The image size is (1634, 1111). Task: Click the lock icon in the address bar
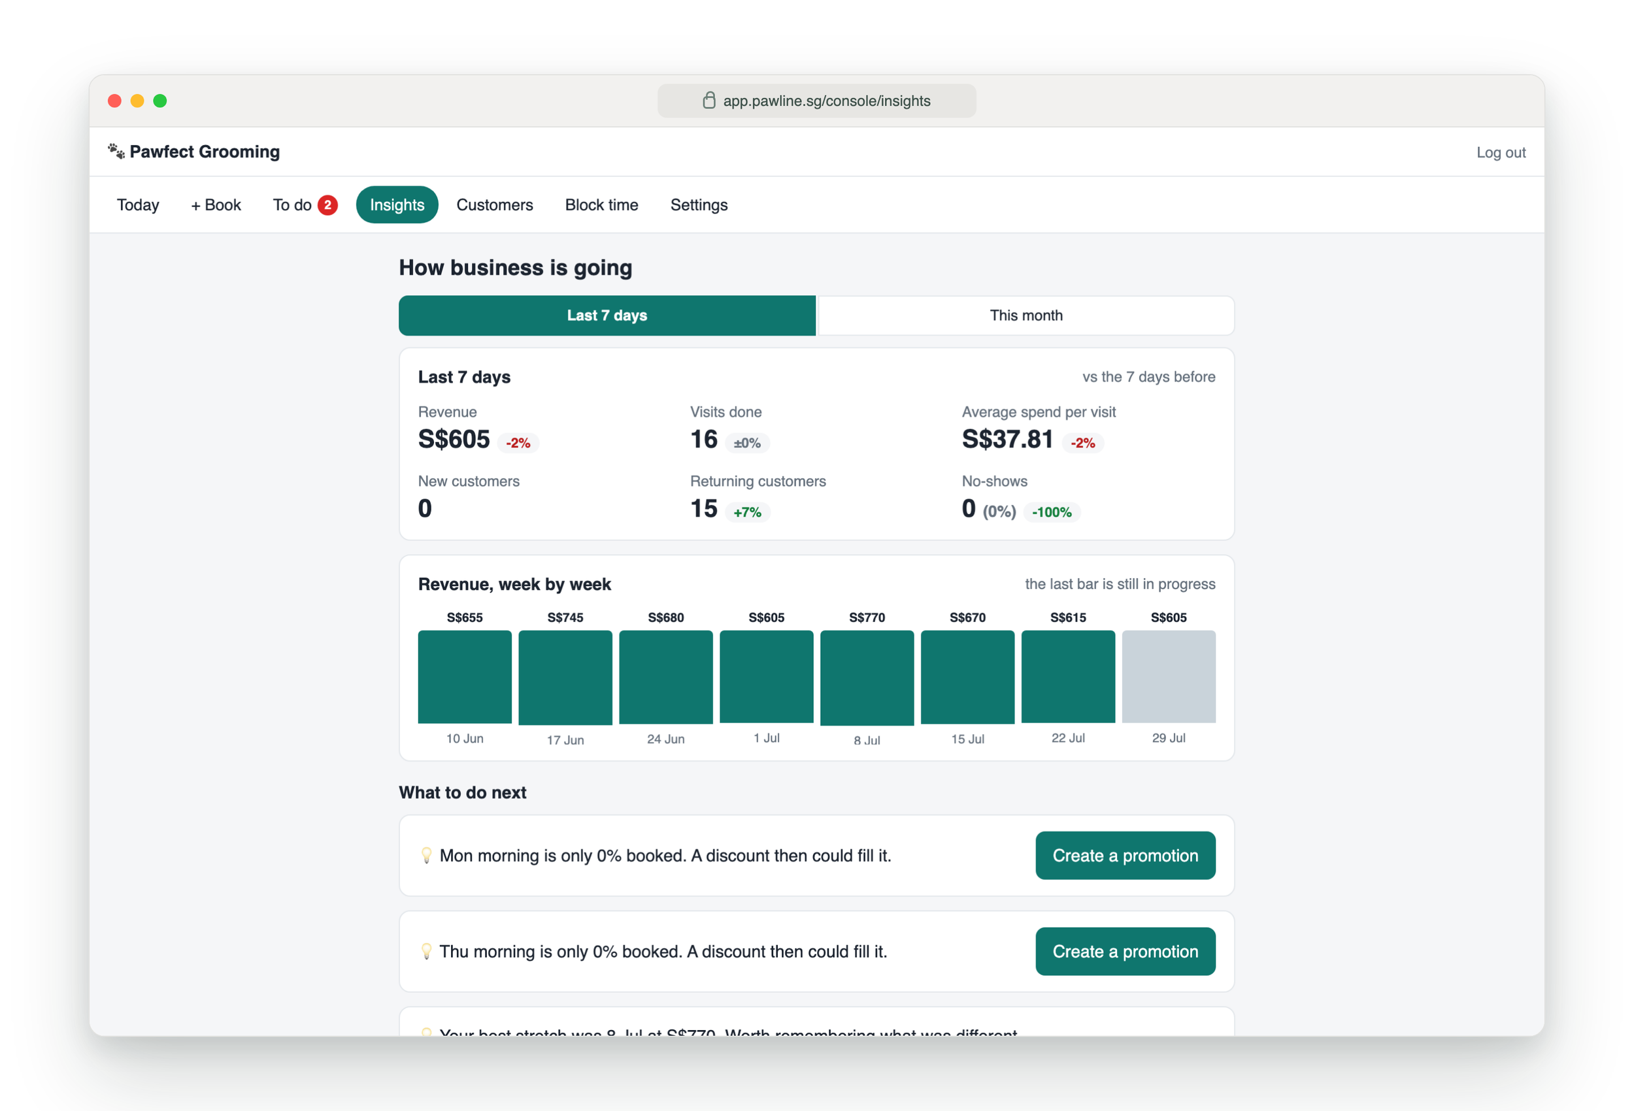click(709, 101)
